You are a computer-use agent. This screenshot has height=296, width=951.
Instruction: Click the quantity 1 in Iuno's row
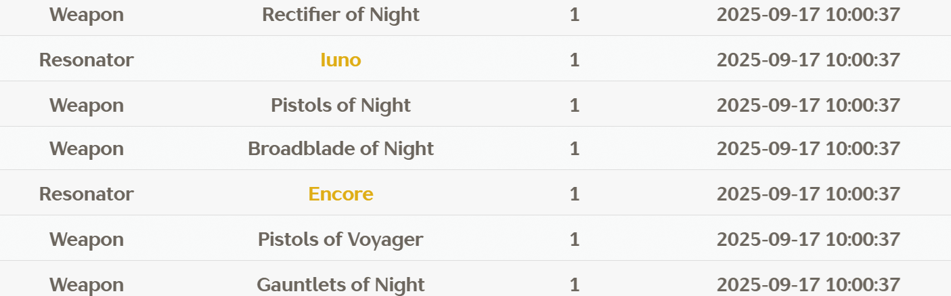coord(575,60)
